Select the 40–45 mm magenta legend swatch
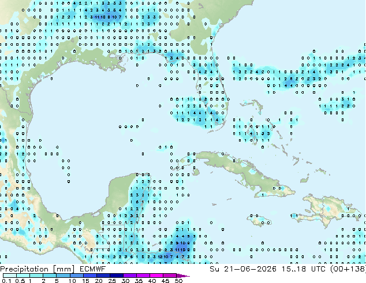 pyautogui.click(x=156, y=275)
